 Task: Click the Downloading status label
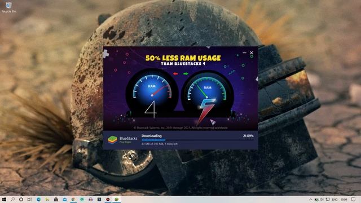152,136
